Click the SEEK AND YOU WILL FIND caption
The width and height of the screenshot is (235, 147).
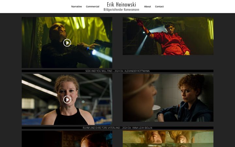click(x=117, y=71)
